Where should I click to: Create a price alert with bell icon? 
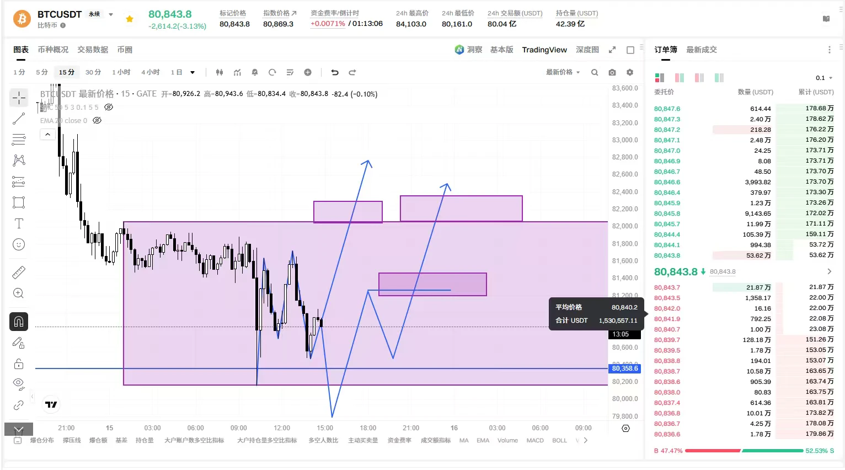(x=255, y=72)
